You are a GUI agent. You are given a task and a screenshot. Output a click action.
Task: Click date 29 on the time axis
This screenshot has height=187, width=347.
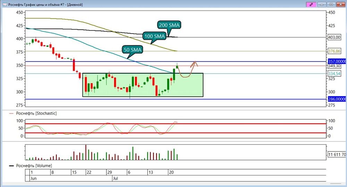coord(110,172)
